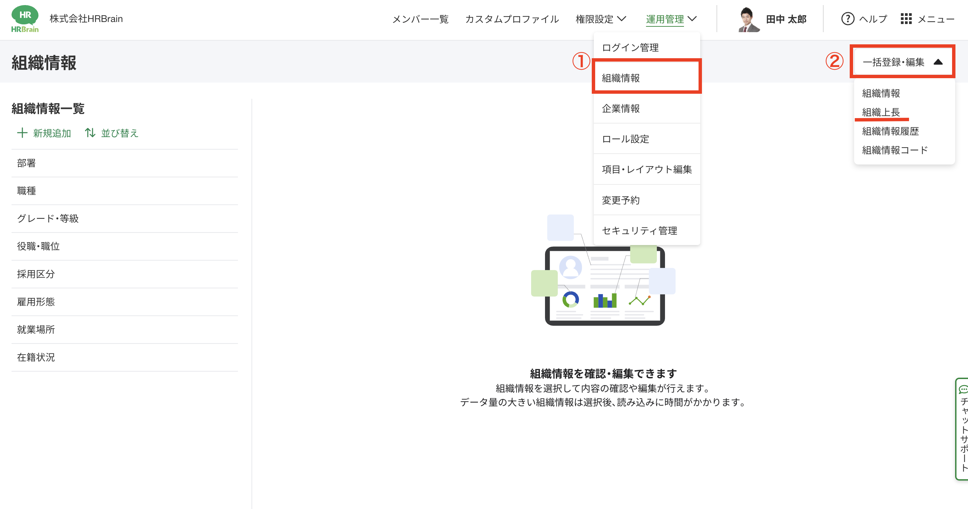The width and height of the screenshot is (968, 509).
Task: Select 組織情報 in the 運用管理 menu
Action: click(621, 78)
